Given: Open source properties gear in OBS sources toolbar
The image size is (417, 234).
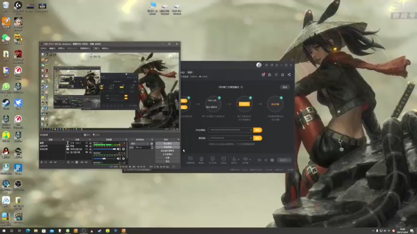Looking at the screenshot, I should [x=77, y=162].
